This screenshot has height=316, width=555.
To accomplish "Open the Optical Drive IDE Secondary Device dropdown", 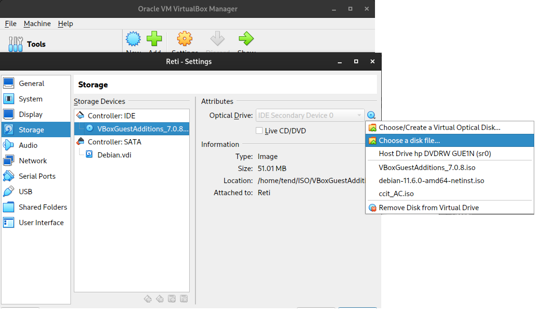I will click(x=310, y=115).
